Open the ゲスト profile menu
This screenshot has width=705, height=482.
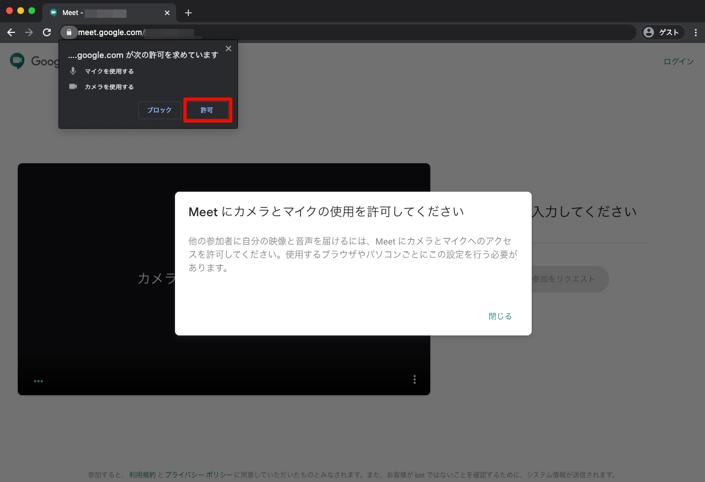pyautogui.click(x=662, y=32)
